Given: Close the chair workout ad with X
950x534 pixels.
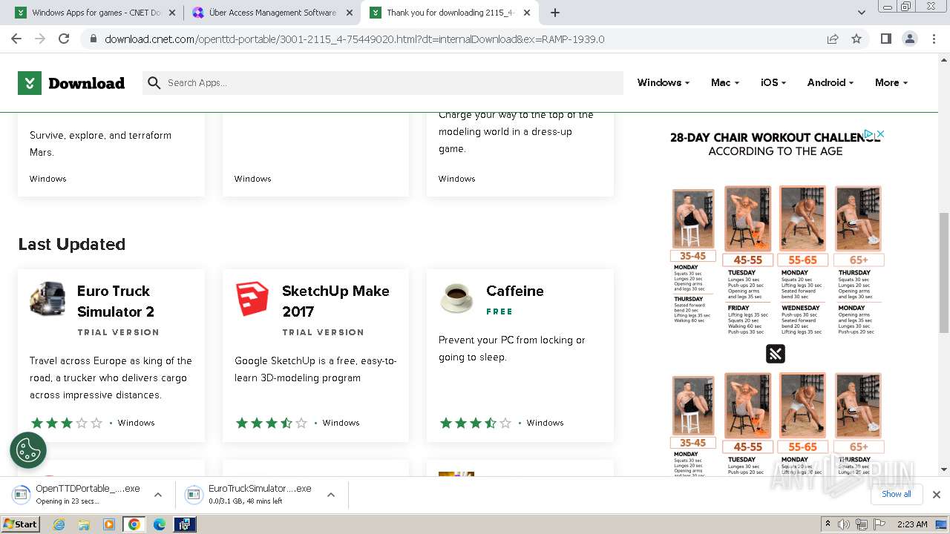Looking at the screenshot, I should click(880, 134).
